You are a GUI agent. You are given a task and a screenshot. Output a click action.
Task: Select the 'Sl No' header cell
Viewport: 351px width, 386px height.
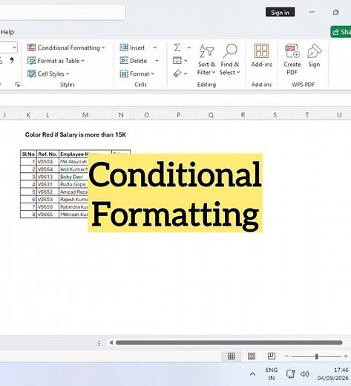tap(28, 154)
